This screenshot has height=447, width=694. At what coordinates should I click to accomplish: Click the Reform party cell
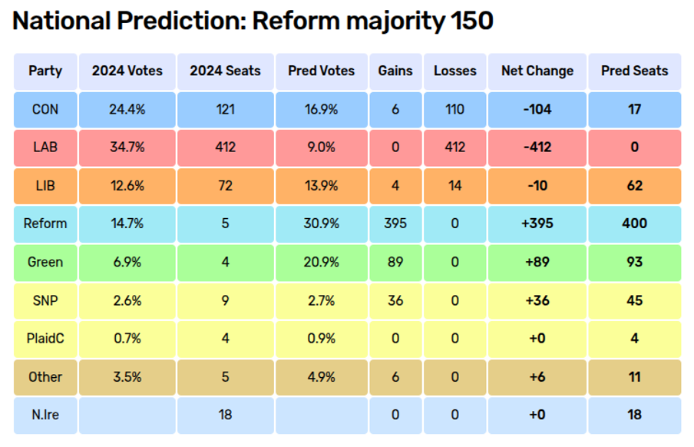pos(45,224)
